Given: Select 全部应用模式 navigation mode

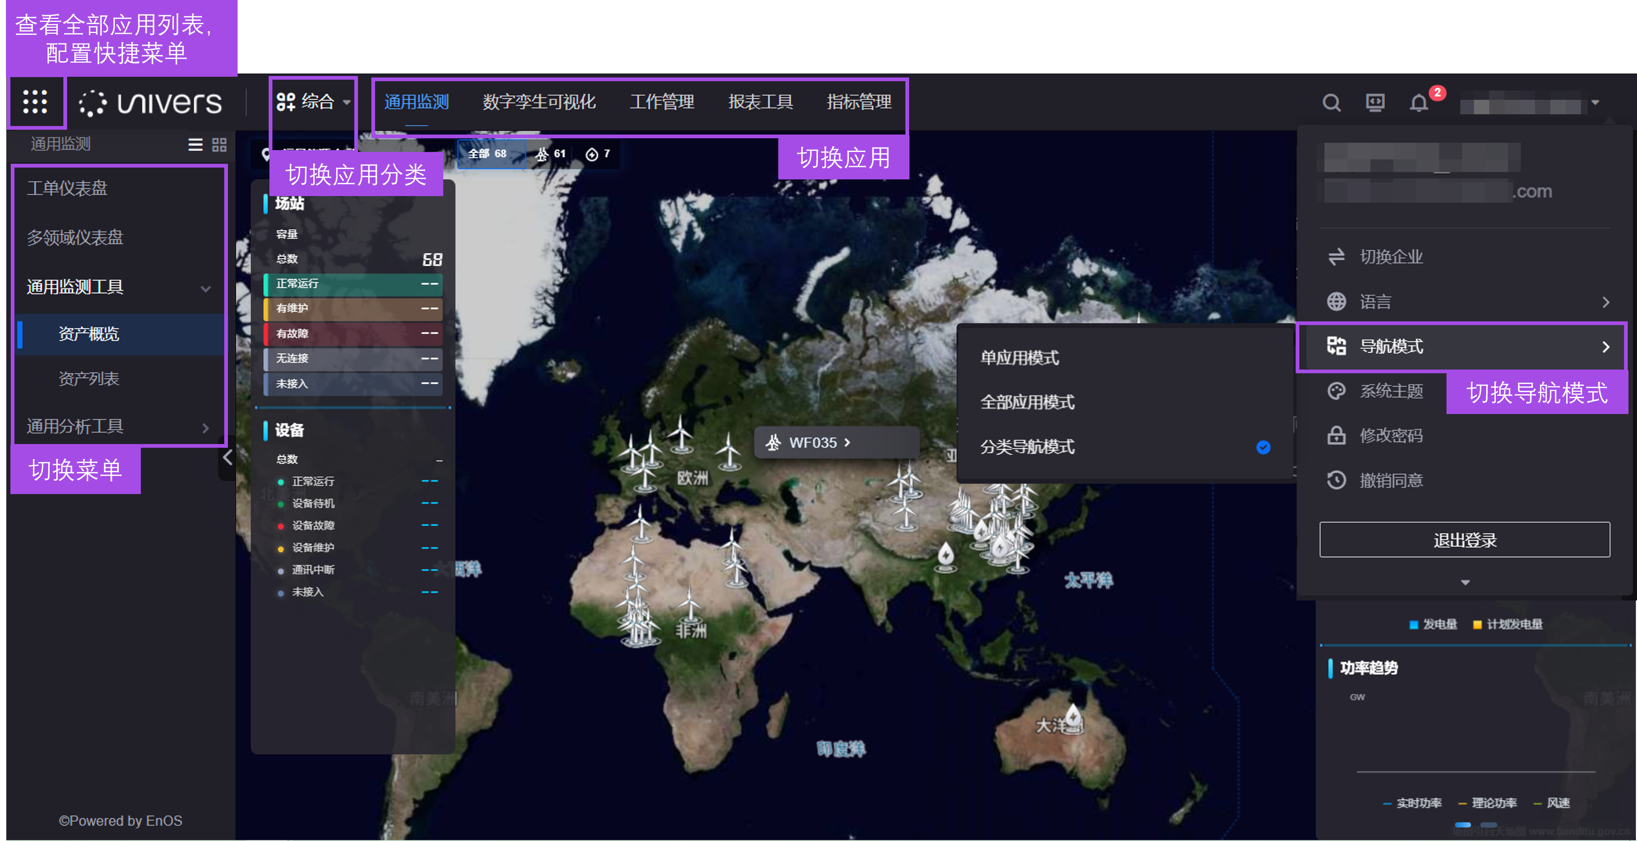Looking at the screenshot, I should pos(1027,402).
